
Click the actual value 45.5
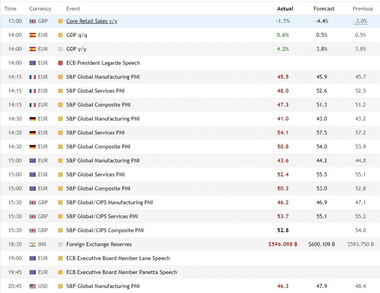point(283,77)
